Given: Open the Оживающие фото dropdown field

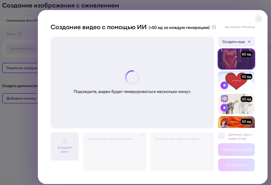Looking at the screenshot, I should tap(21, 20).
